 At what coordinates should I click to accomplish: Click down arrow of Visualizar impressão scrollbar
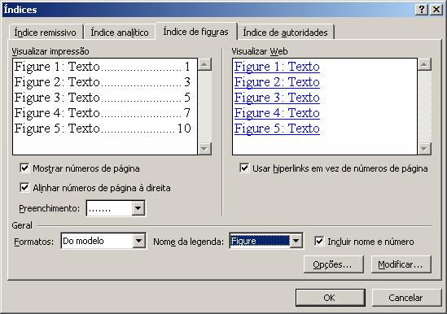pos(204,148)
